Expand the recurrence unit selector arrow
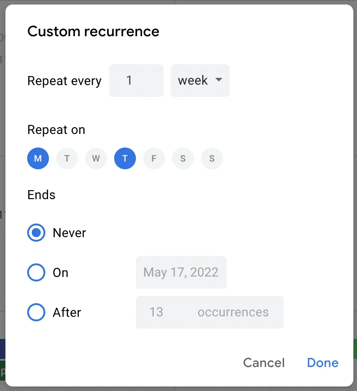 coord(219,81)
